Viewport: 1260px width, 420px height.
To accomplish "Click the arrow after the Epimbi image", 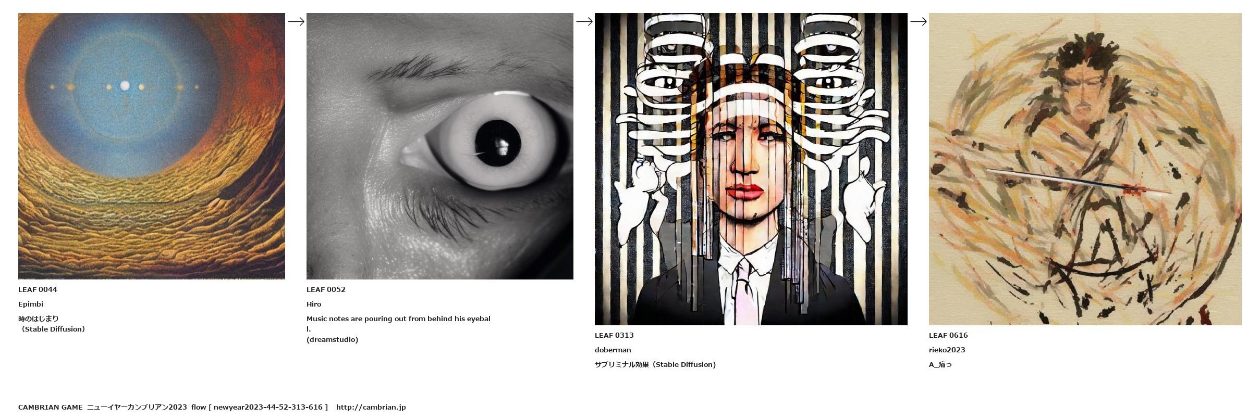I will coord(296,21).
